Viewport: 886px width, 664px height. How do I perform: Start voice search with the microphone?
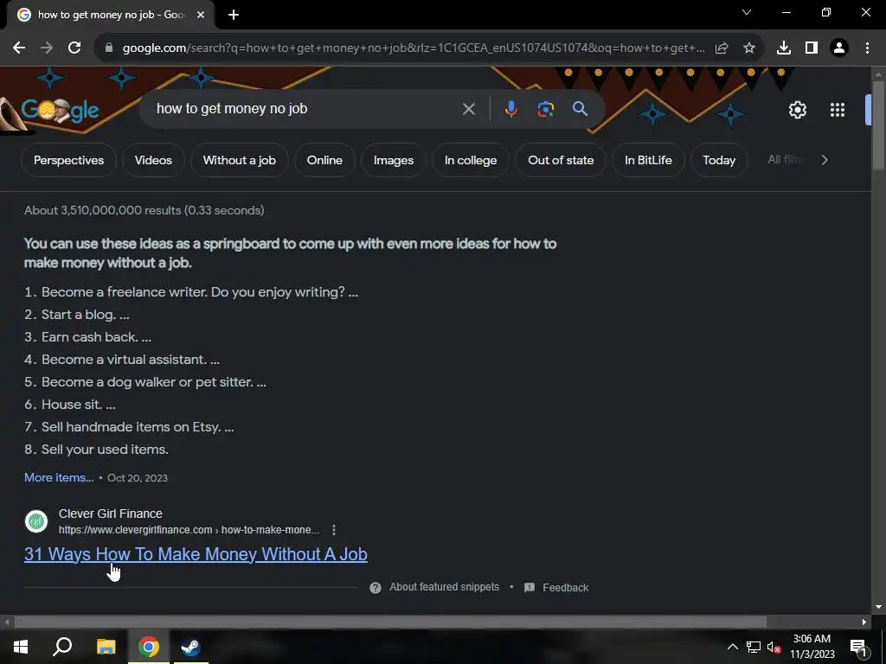click(510, 109)
